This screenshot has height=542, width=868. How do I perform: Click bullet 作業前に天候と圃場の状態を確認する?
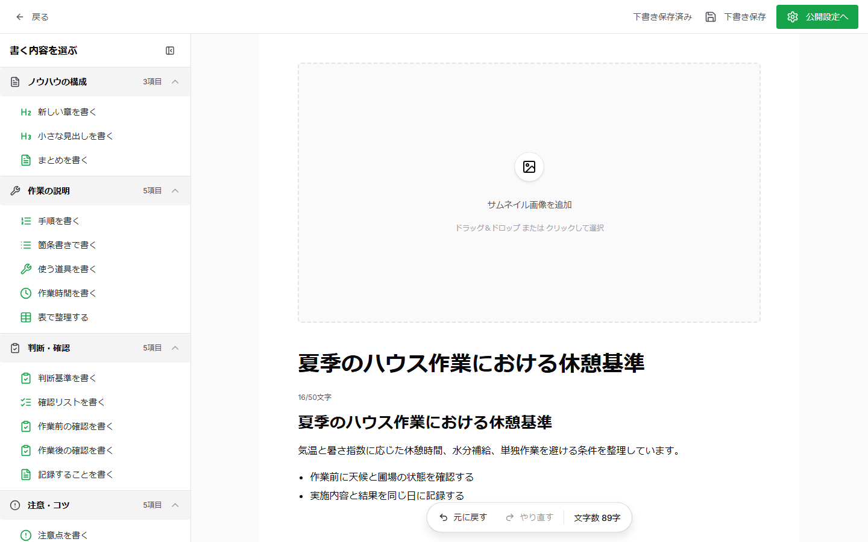coord(392,477)
